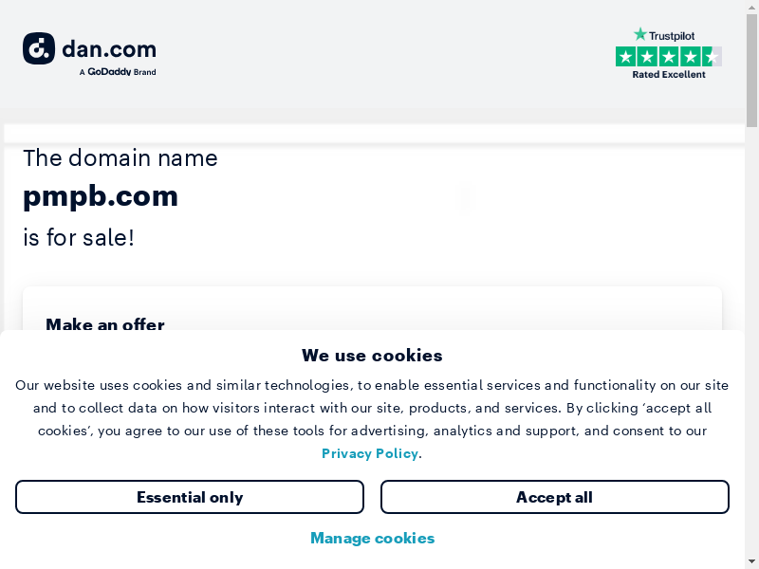This screenshot has width=759, height=569.
Task: Click the Trustpilot star logo
Action: point(640,35)
